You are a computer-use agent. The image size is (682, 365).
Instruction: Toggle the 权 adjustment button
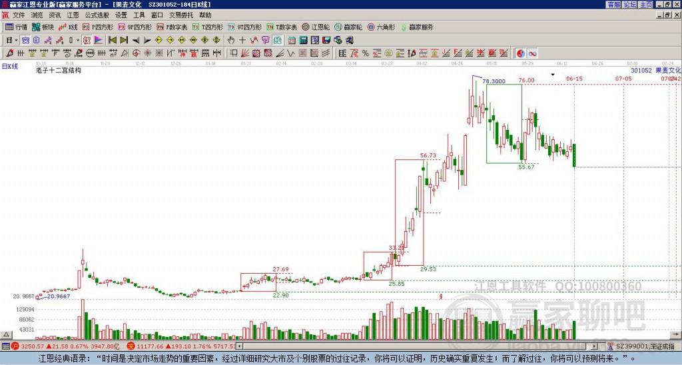coord(87,41)
